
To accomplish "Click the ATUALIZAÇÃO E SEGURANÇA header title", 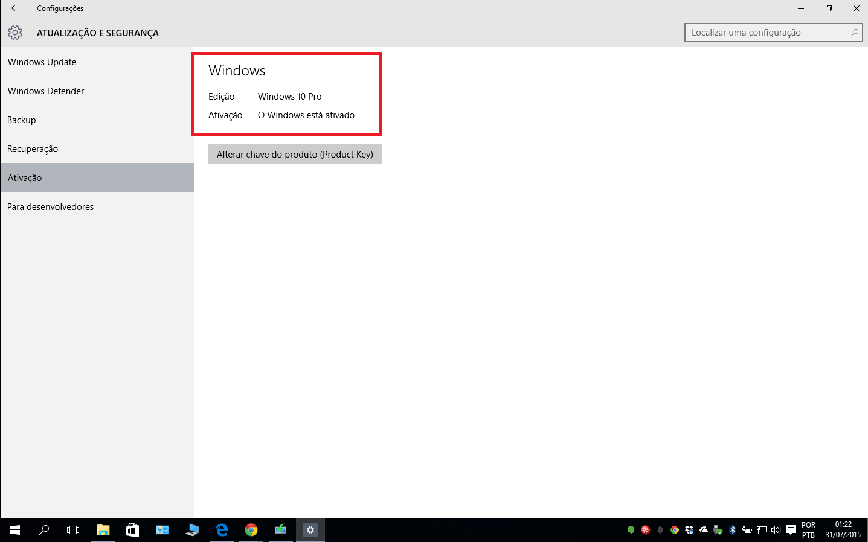I will coord(98,33).
